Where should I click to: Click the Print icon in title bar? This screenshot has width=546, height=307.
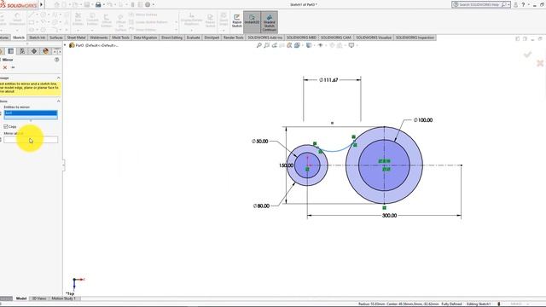98,4
